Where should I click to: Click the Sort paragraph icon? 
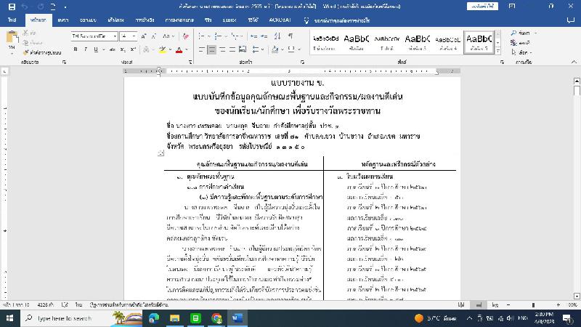pyautogui.click(x=276, y=36)
